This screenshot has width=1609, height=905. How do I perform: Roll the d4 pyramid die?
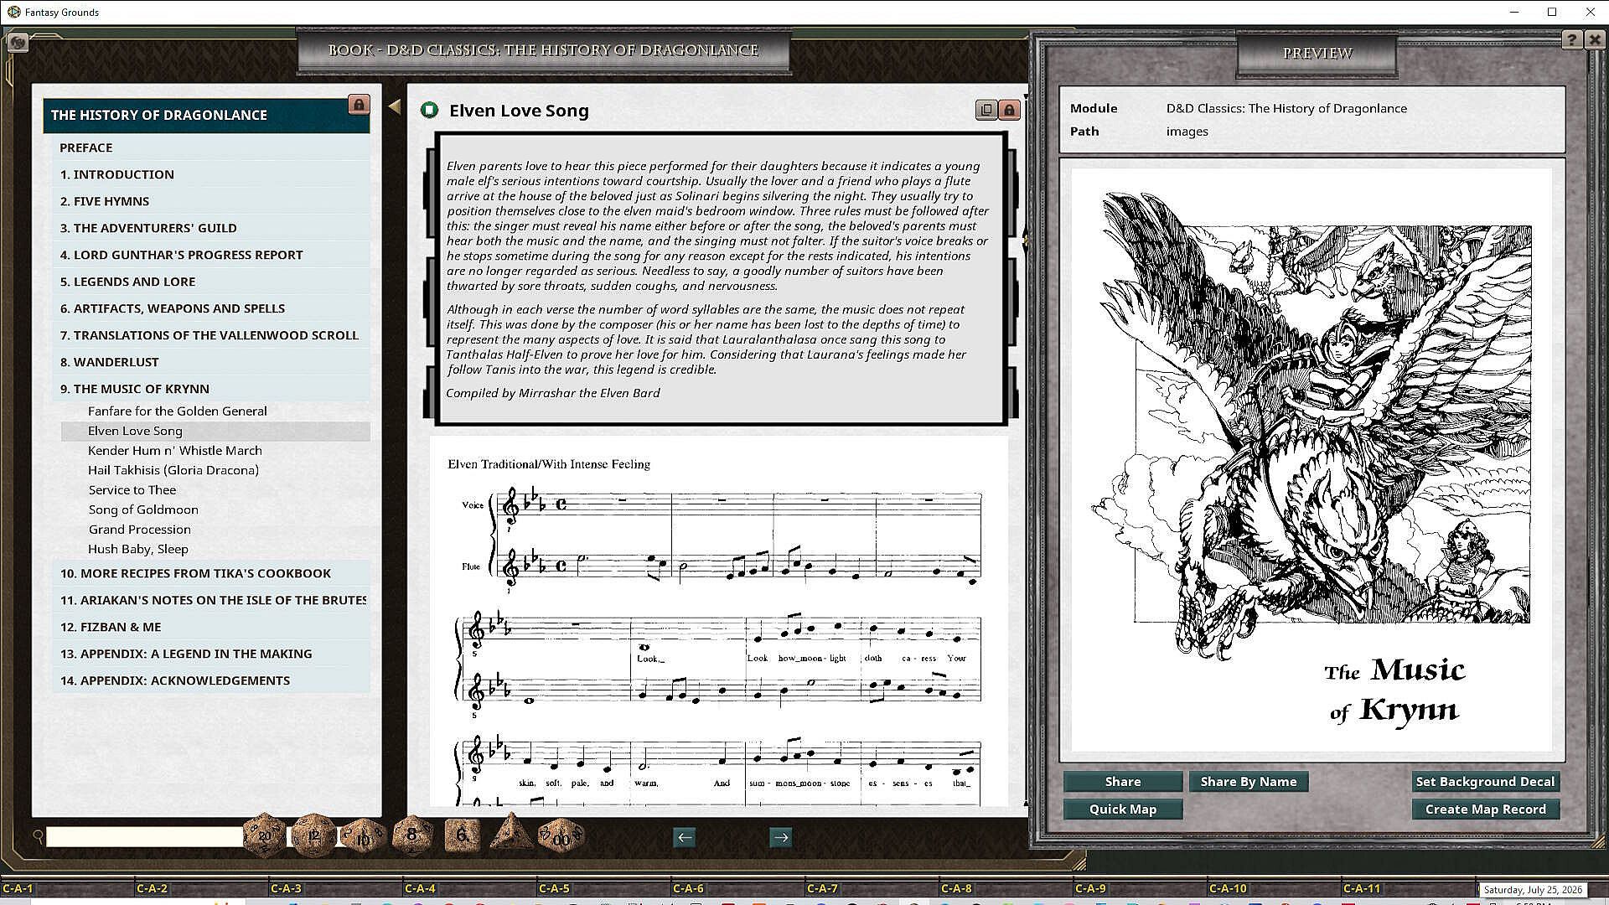pyautogui.click(x=511, y=832)
